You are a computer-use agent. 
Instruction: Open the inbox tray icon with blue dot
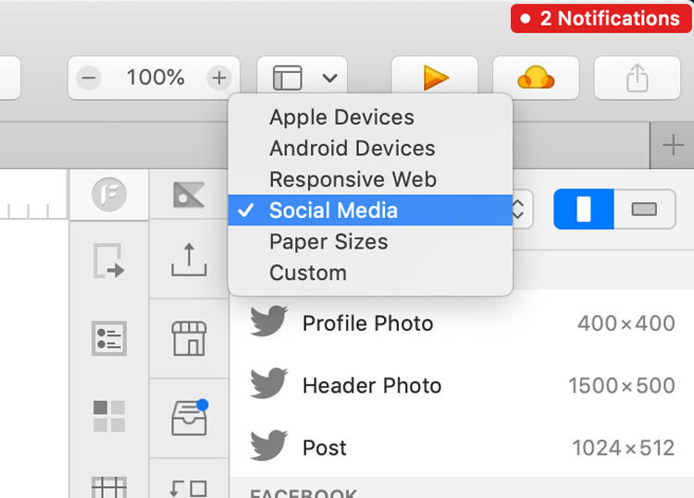189,416
